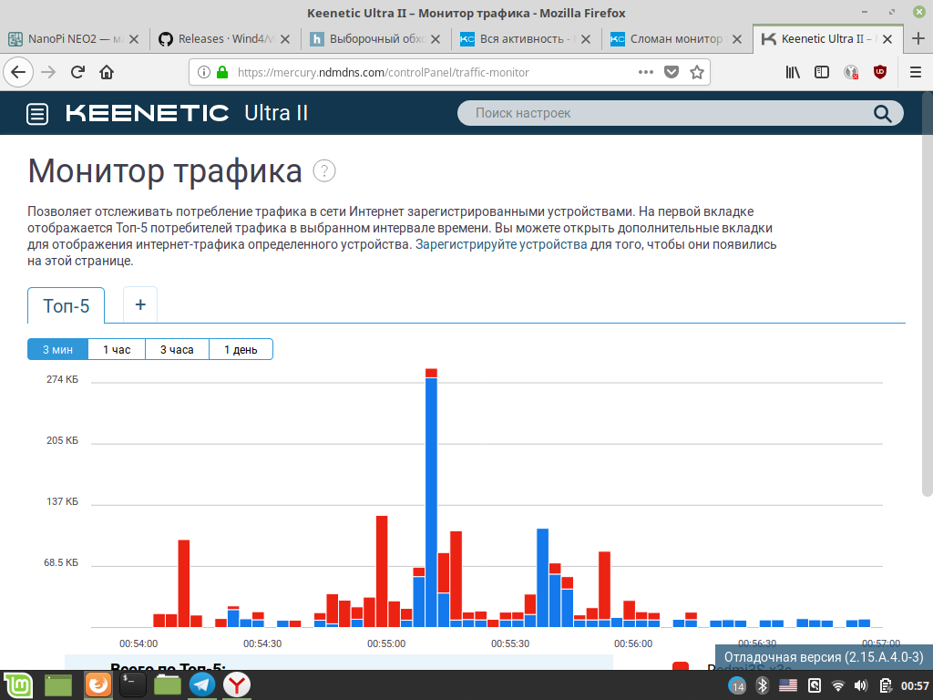The image size is (933, 700).
Task: Select the 1 час interval
Action: point(117,349)
